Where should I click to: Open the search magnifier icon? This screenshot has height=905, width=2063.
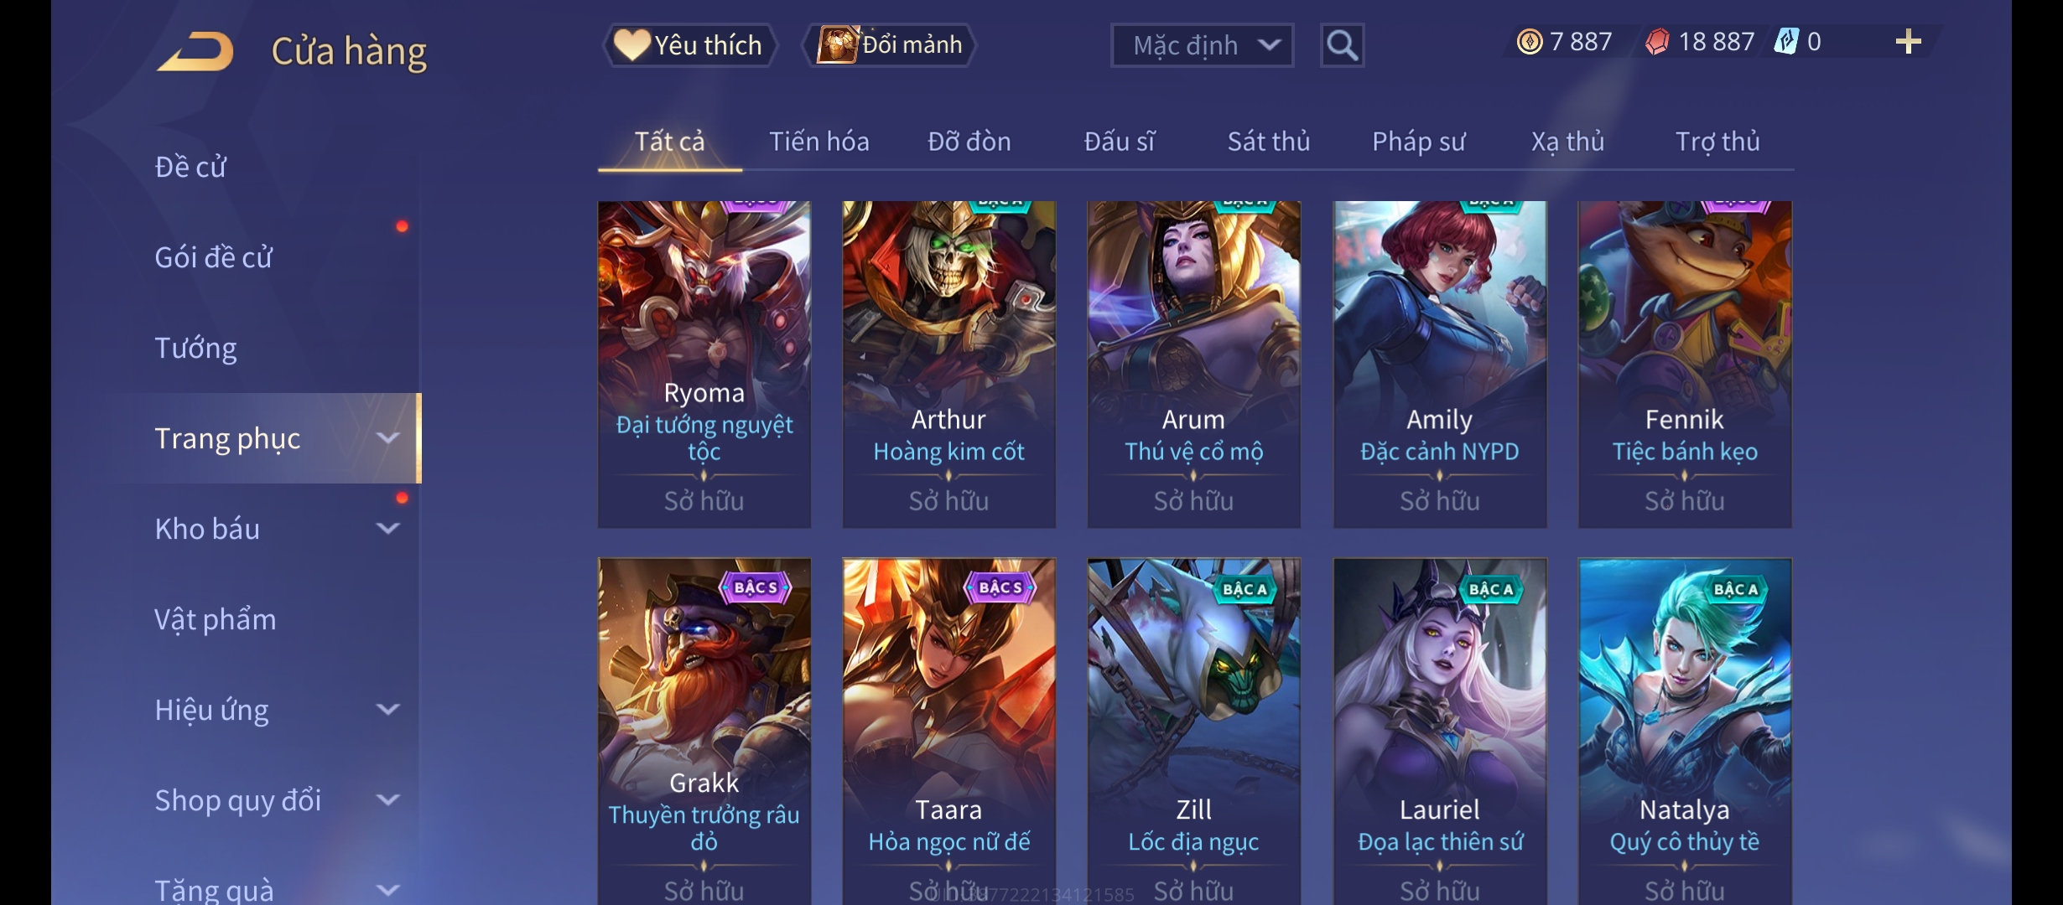(1342, 44)
